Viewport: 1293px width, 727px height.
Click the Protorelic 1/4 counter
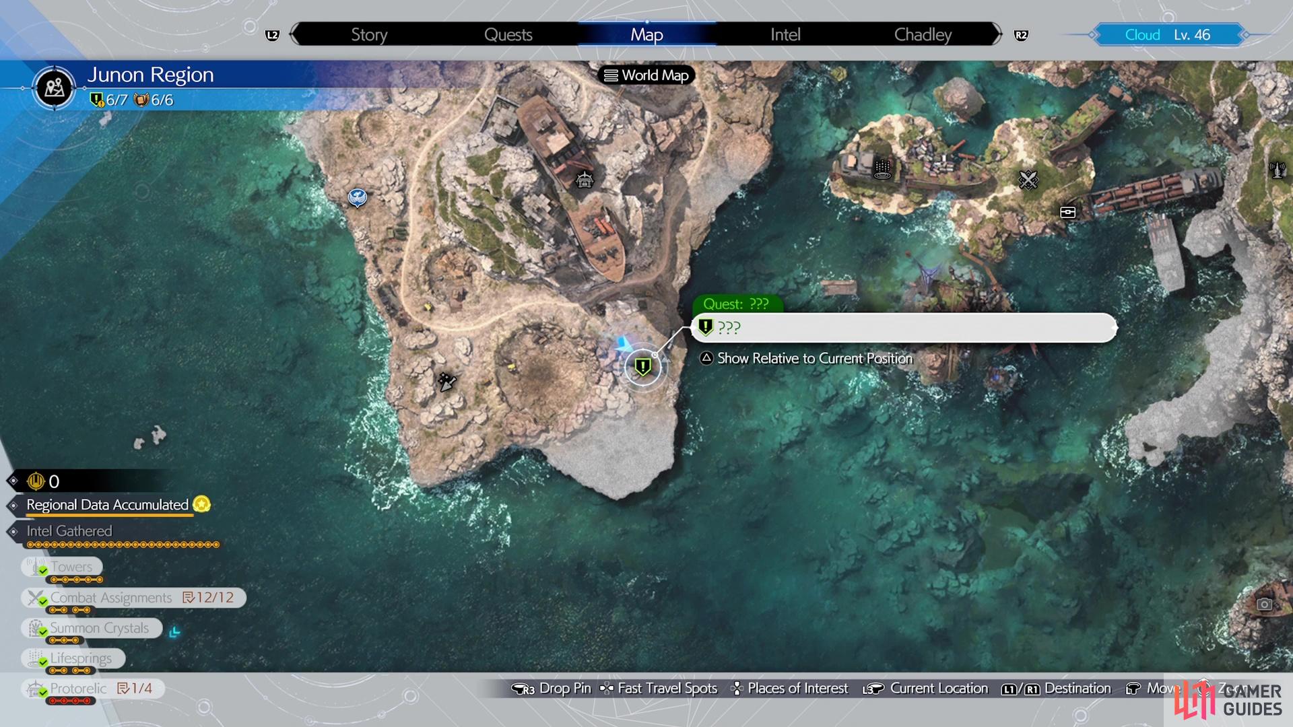[135, 688]
